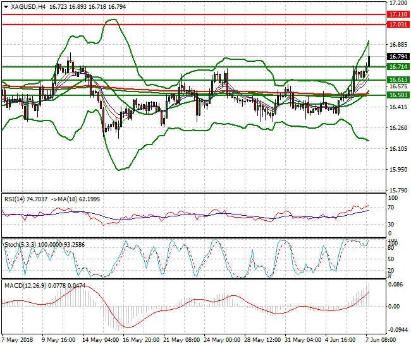Click the green 16.613 level label
This screenshot has width=411, height=347.
(397, 79)
